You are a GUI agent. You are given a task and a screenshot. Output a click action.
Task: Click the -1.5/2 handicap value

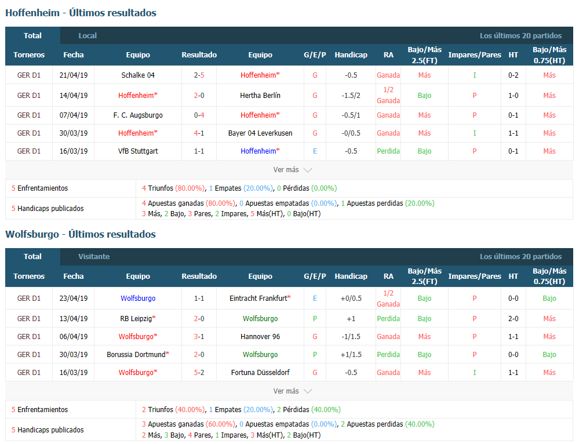point(351,96)
